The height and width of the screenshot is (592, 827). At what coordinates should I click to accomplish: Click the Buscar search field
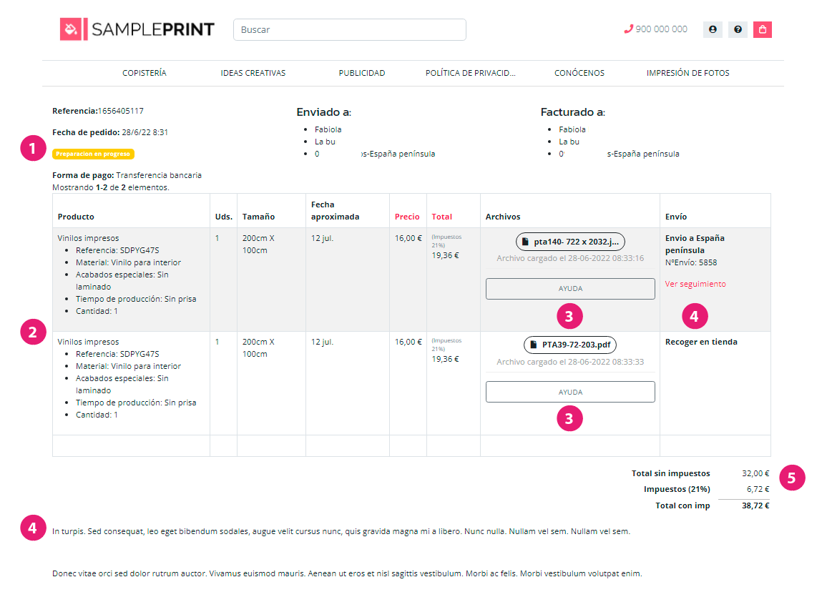click(x=349, y=30)
